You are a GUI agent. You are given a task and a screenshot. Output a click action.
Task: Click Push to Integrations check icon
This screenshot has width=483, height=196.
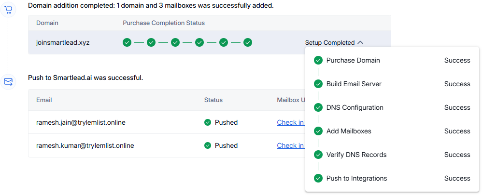point(318,178)
